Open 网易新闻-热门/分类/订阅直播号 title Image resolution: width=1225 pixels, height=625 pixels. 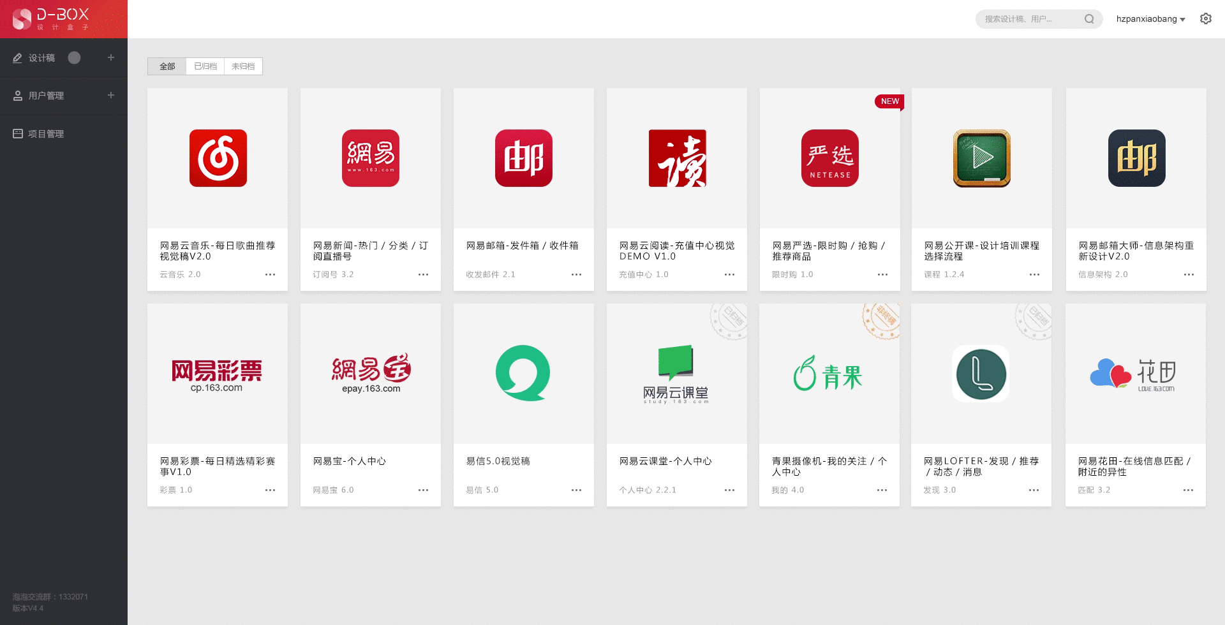coord(371,251)
